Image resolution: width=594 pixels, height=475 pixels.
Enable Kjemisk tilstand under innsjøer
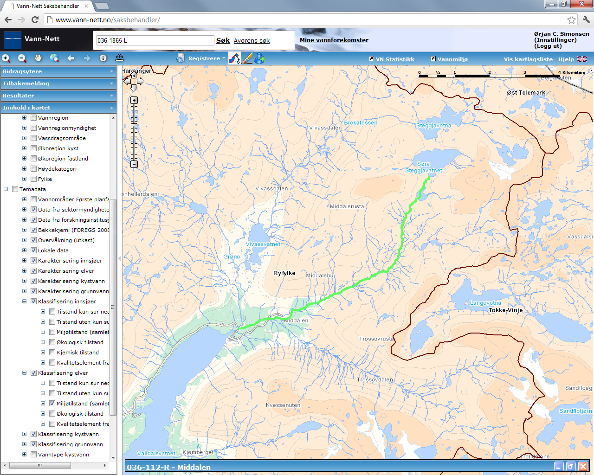point(52,353)
